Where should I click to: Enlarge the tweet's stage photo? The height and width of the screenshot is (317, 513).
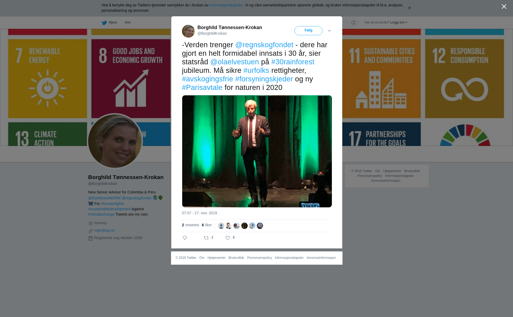tap(257, 151)
